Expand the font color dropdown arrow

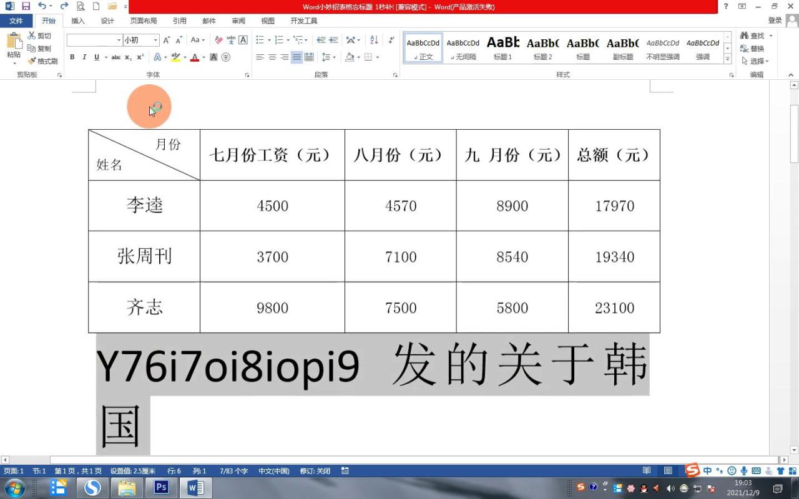click(203, 57)
